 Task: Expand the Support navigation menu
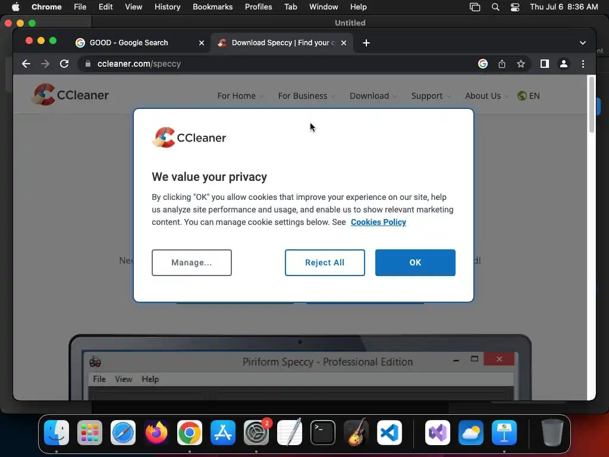click(x=431, y=96)
